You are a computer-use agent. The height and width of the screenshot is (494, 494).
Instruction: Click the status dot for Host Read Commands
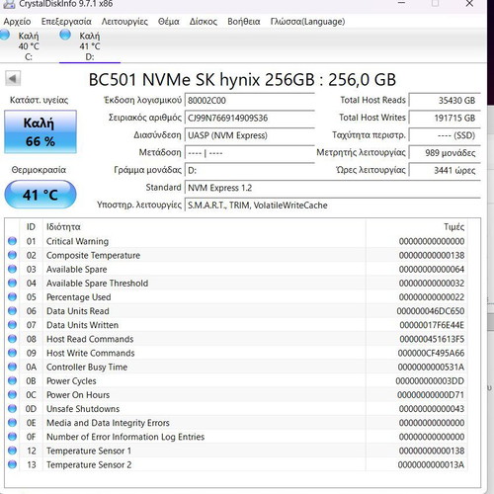[12, 339]
